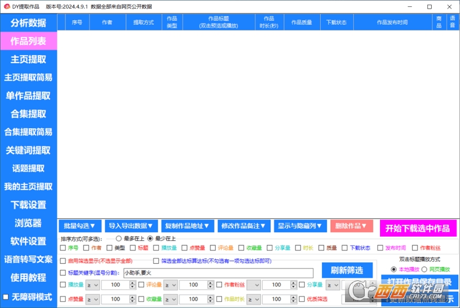Click the DY app logo in title bar
The height and width of the screenshot is (308, 460).
7,6
